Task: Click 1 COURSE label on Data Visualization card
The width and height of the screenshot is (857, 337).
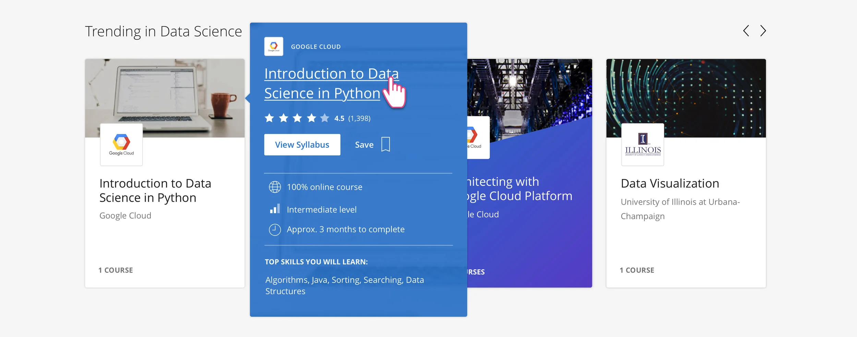Action: [637, 270]
